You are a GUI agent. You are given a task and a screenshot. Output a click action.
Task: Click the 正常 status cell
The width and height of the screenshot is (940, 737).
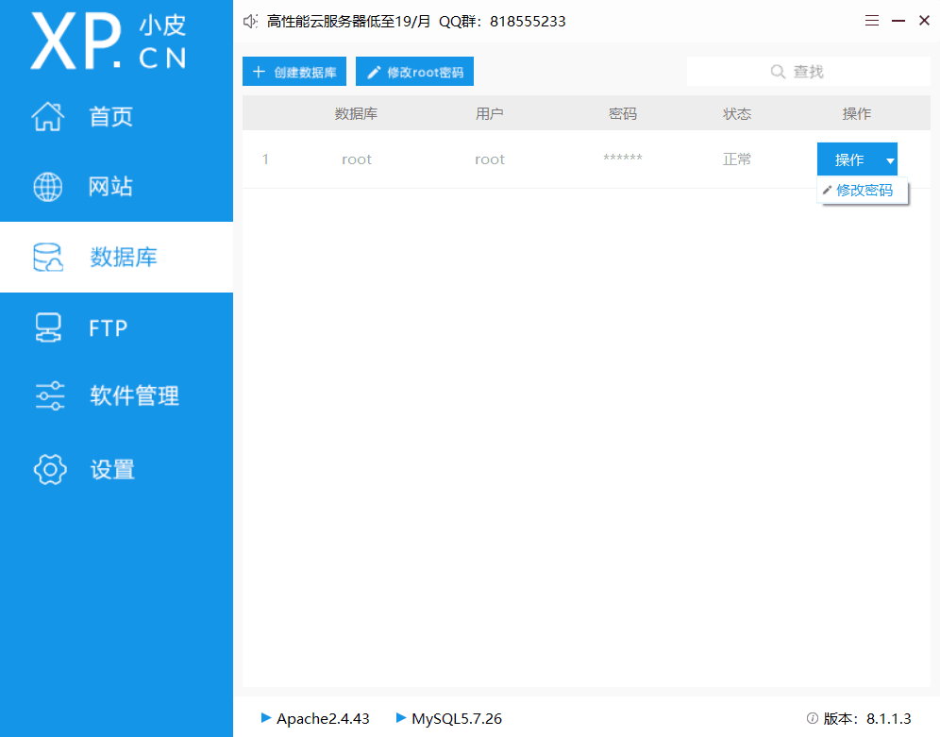click(x=737, y=159)
